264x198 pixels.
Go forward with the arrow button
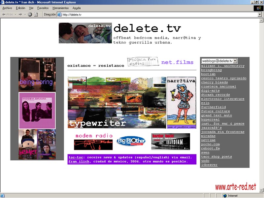tap(20, 15)
